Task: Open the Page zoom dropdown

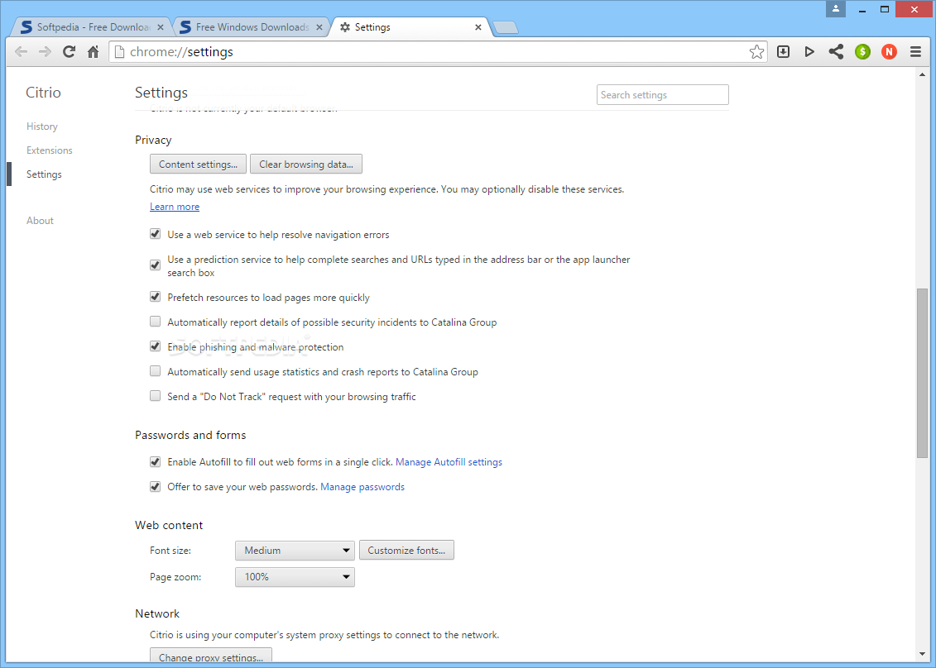Action: (x=295, y=577)
